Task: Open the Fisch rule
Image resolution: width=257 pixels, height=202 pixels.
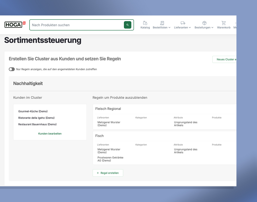Action: (x=99, y=136)
